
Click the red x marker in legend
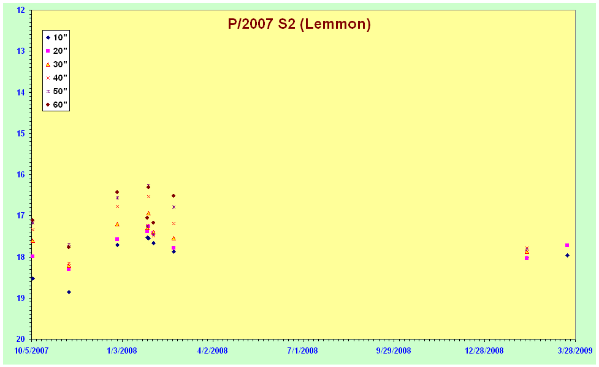[x=48, y=78]
